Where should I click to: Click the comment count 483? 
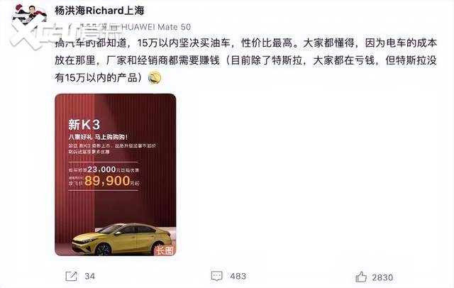click(x=238, y=276)
